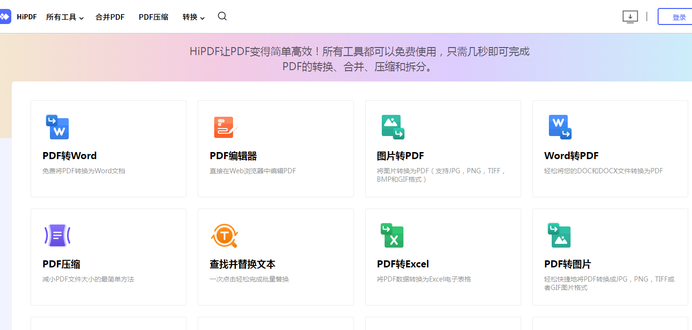Image resolution: width=692 pixels, height=330 pixels.
Task: Open the 查找并替换文本 magnifier icon
Action: click(x=225, y=235)
